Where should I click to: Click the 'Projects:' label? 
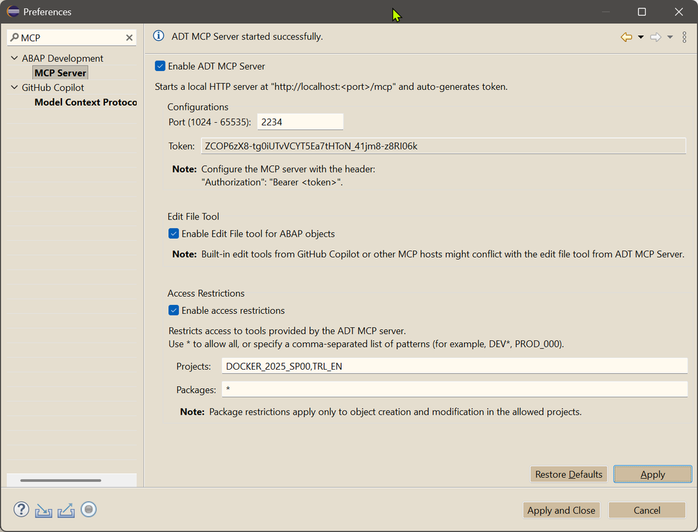coord(194,366)
